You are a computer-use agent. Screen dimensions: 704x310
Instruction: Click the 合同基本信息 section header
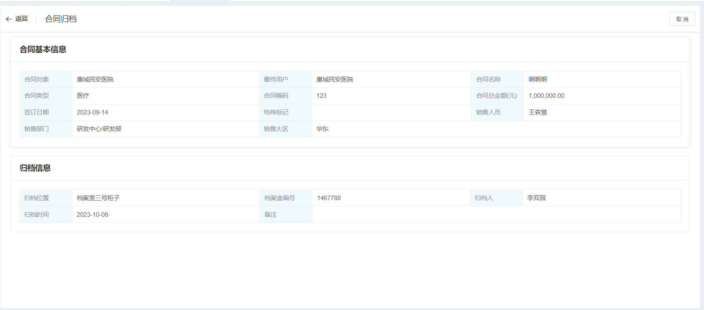click(x=43, y=50)
